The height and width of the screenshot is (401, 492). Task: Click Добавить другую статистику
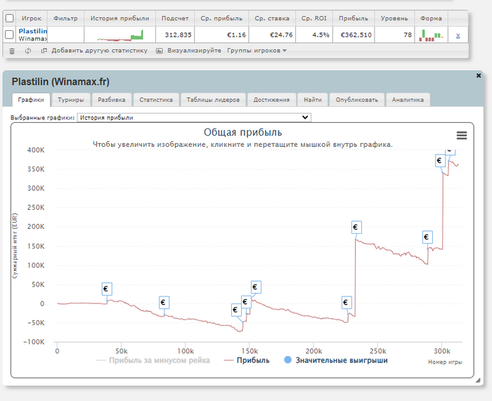point(99,51)
